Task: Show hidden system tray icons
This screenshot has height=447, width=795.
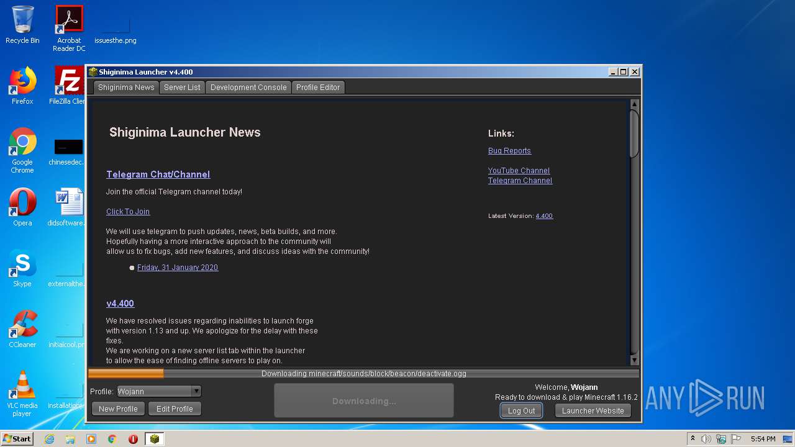Action: [693, 439]
